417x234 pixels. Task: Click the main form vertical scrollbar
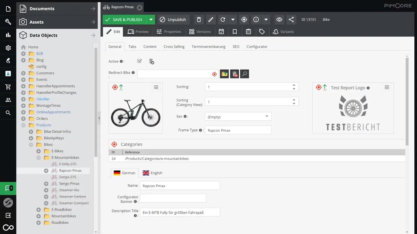tap(407, 101)
